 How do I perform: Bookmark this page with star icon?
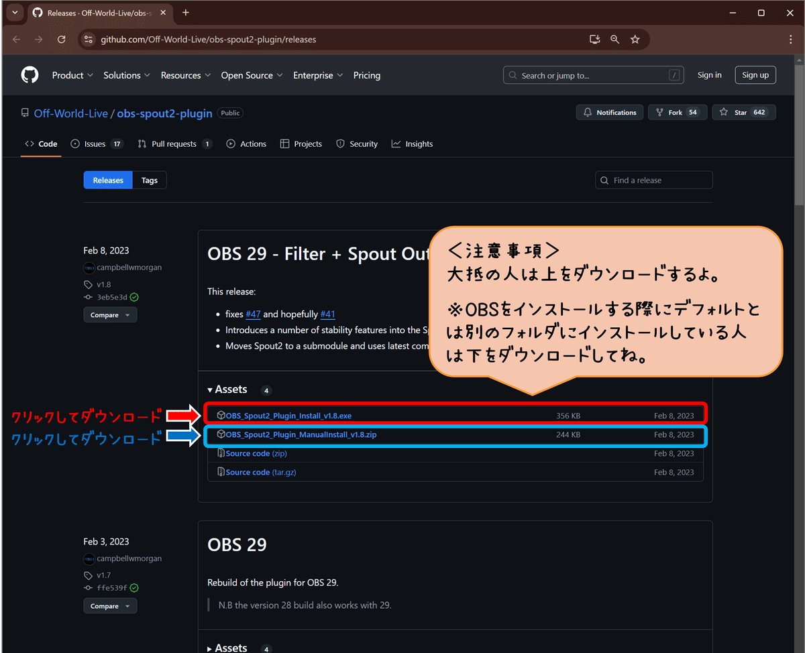point(635,40)
